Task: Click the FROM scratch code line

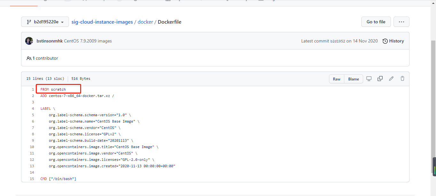Action: click(x=53, y=89)
